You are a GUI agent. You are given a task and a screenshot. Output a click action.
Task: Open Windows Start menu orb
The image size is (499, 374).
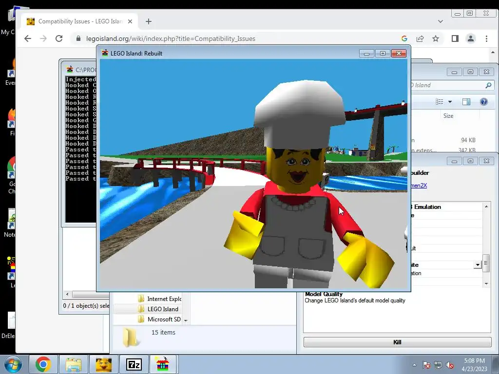click(13, 364)
